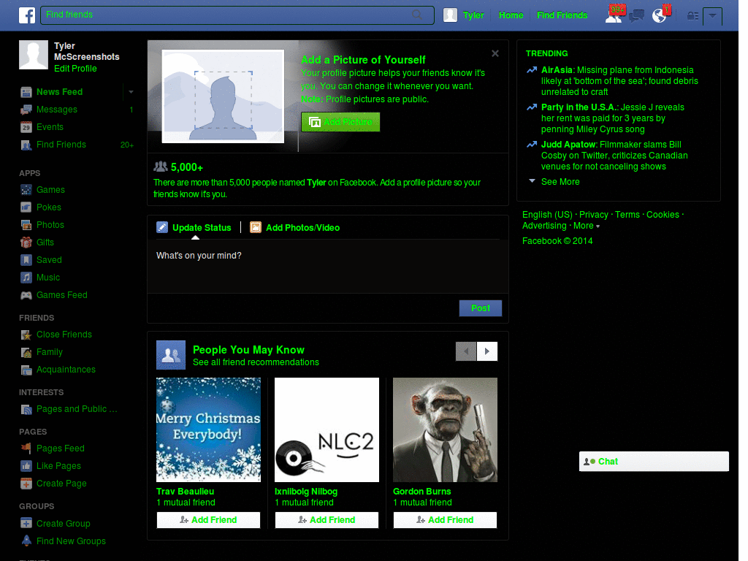Image resolution: width=748 pixels, height=561 pixels.
Task: Click the Like Pages thumbs icon
Action: [x=26, y=466]
